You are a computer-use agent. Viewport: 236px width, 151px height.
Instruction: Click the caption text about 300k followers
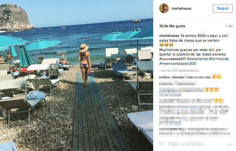[193, 38]
